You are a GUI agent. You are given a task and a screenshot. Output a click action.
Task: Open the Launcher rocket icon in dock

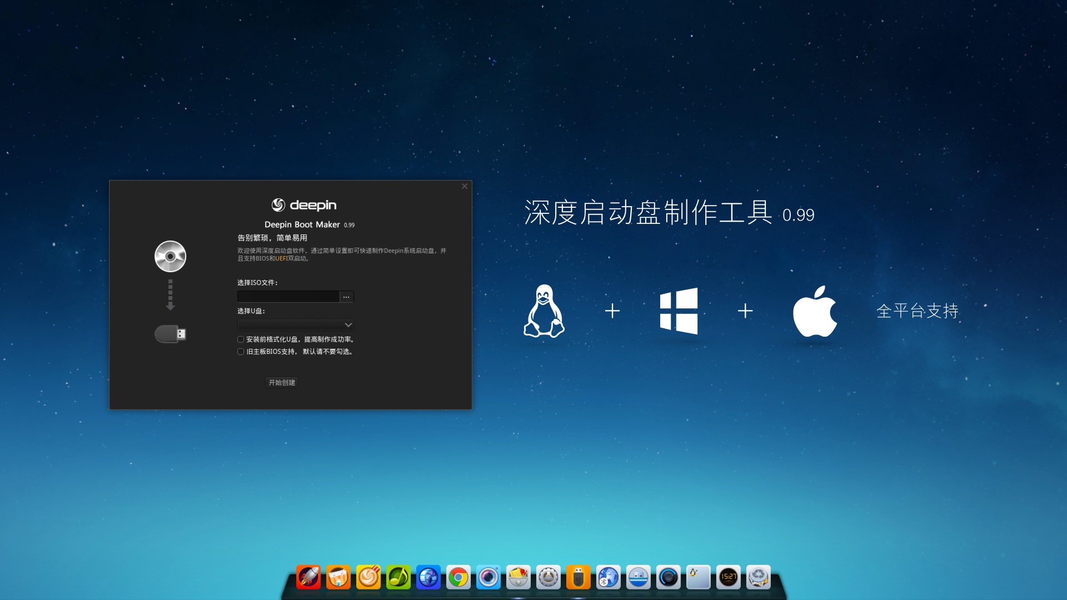pyautogui.click(x=308, y=577)
